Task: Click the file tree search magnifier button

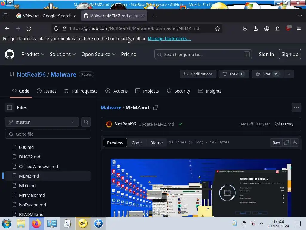Action: pyautogui.click(x=86, y=122)
